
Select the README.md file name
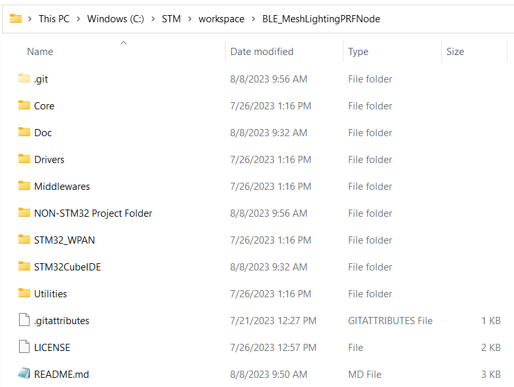[62, 375]
